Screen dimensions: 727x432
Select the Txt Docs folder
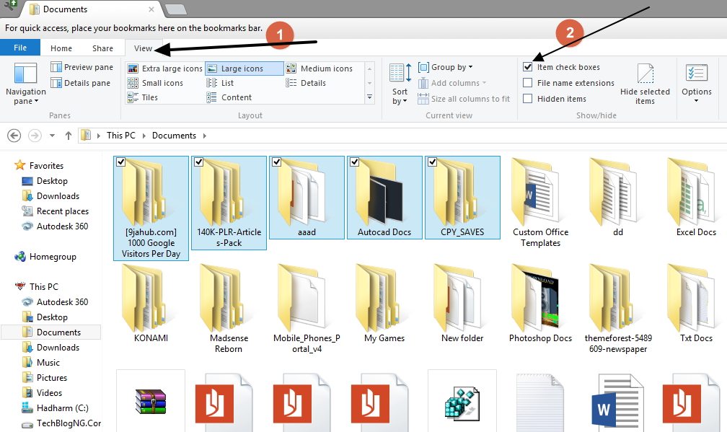[x=696, y=304]
